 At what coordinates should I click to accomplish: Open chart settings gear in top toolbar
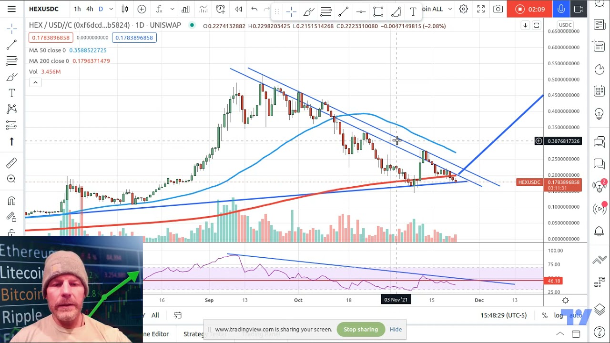tap(463, 9)
